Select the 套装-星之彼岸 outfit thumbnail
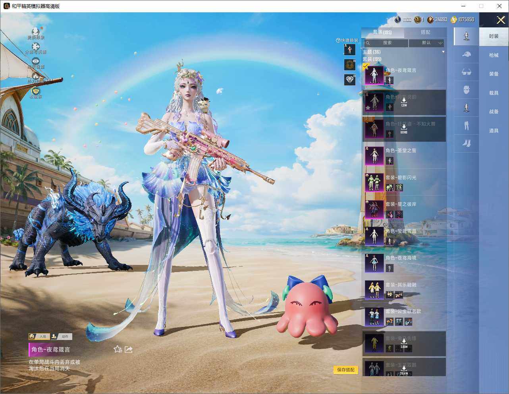 click(374, 209)
